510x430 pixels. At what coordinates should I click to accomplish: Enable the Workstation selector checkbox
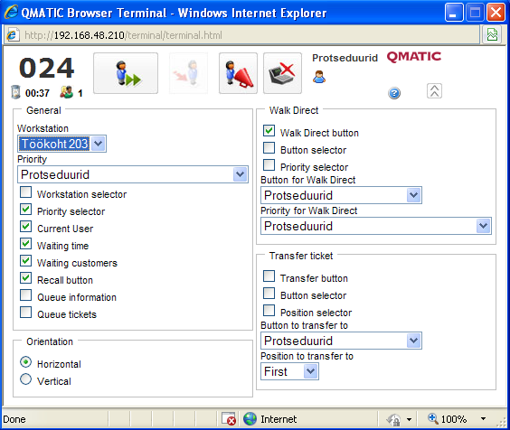click(x=25, y=192)
